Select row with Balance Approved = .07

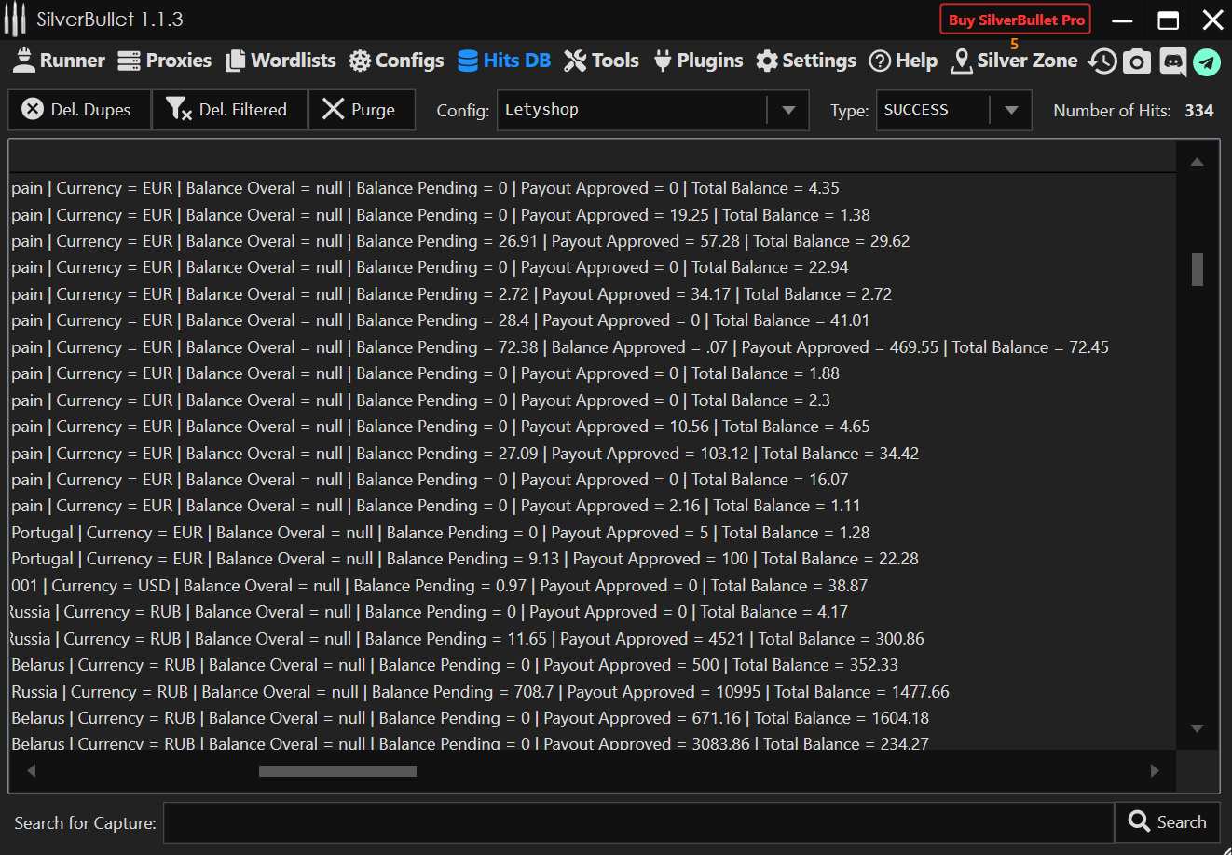593,347
